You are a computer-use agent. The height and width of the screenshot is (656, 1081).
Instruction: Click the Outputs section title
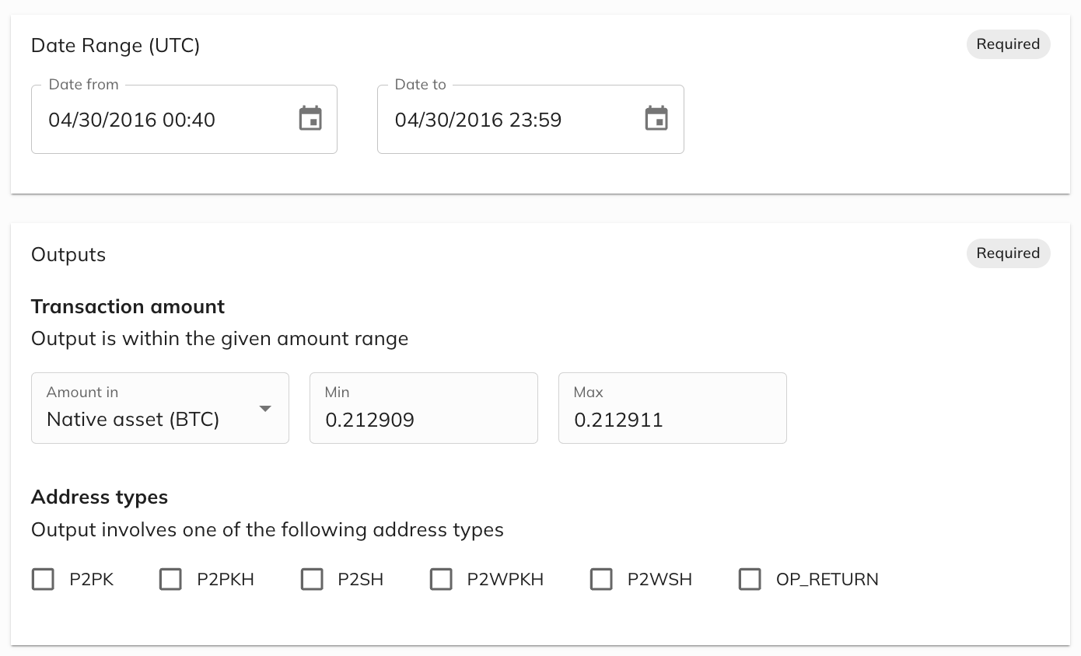(68, 255)
